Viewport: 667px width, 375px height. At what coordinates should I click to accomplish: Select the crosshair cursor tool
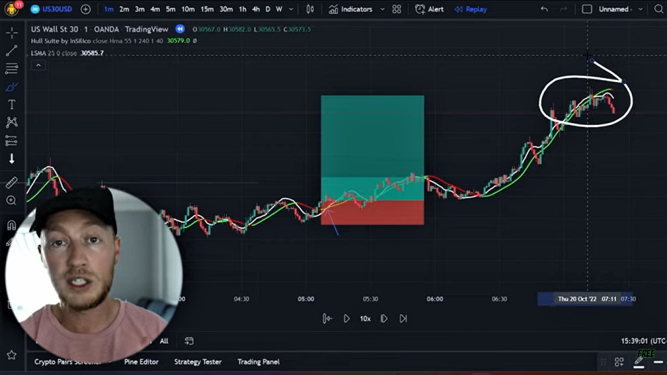12,33
